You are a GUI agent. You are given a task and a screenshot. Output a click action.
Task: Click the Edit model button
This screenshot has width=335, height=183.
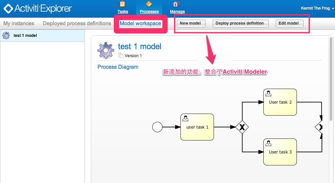coord(289,23)
